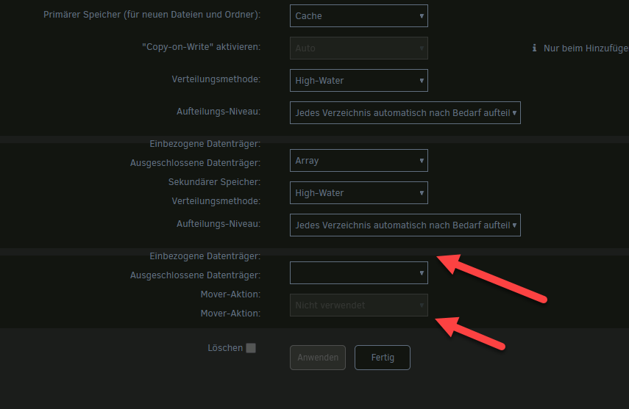Click the Anwenden button
Image resolution: width=629 pixels, height=409 pixels.
[318, 358]
